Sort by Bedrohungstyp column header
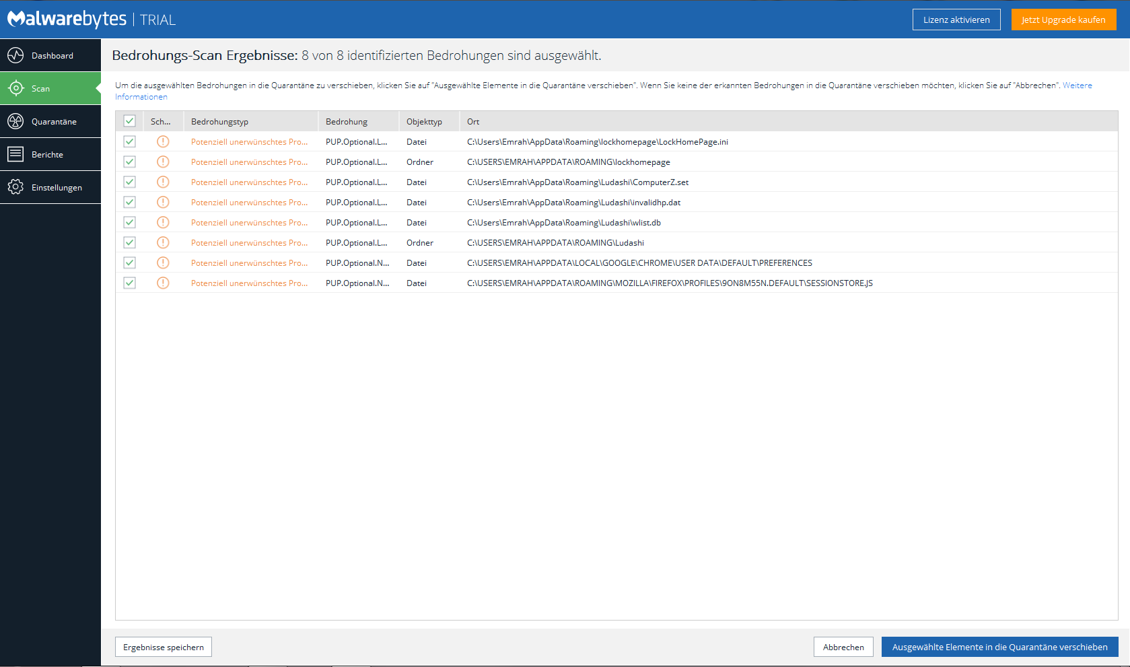This screenshot has height=667, width=1130. pyautogui.click(x=251, y=121)
